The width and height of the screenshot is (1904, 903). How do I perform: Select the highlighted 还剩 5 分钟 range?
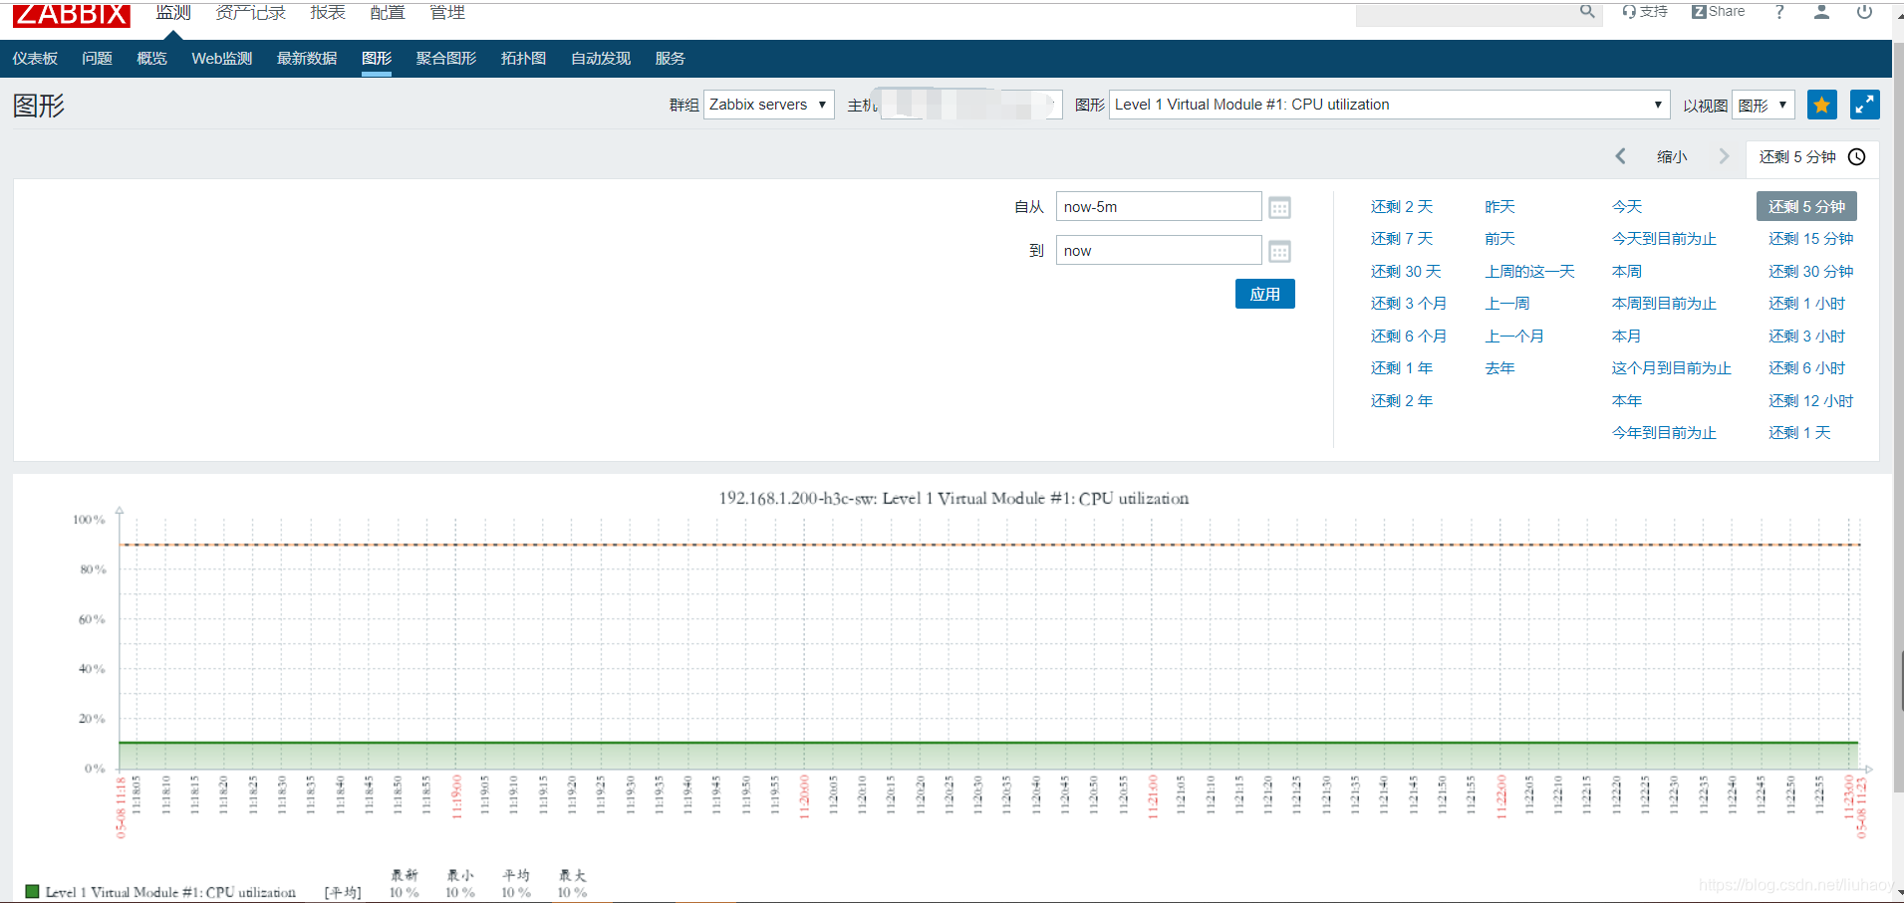click(x=1806, y=206)
